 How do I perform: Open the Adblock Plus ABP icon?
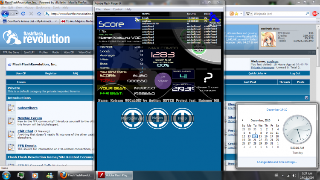pos(315,14)
